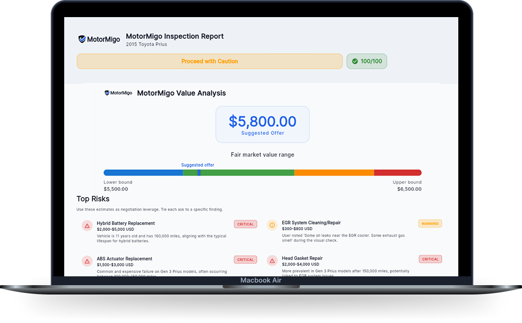Click the 100/100 score badge
The height and width of the screenshot is (323, 522).
point(367,61)
